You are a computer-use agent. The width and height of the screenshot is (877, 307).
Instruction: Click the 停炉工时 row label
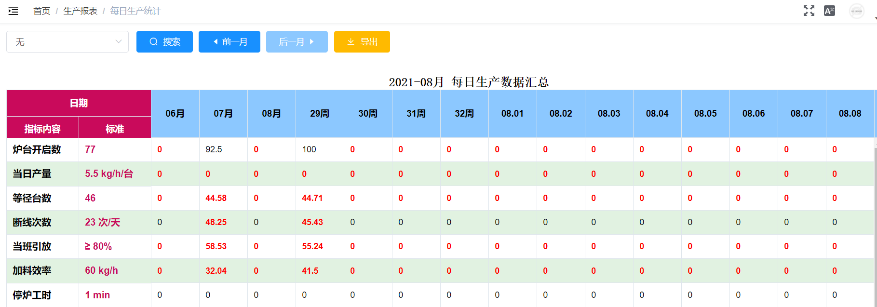(32, 295)
